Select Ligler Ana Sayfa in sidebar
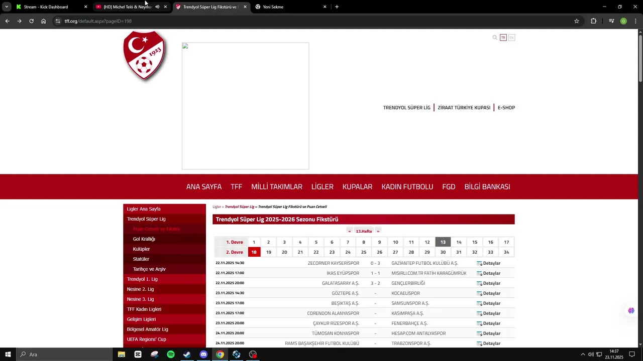643x361 pixels. coord(164,209)
